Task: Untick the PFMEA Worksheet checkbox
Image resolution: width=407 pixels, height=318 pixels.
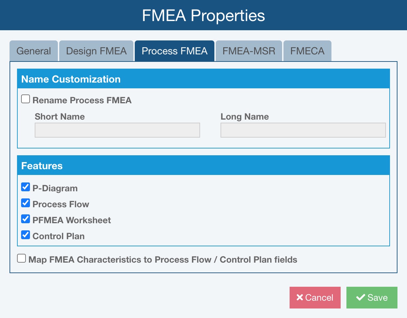Action: coord(26,219)
